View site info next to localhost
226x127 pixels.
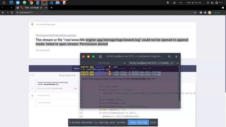click(x=17, y=13)
